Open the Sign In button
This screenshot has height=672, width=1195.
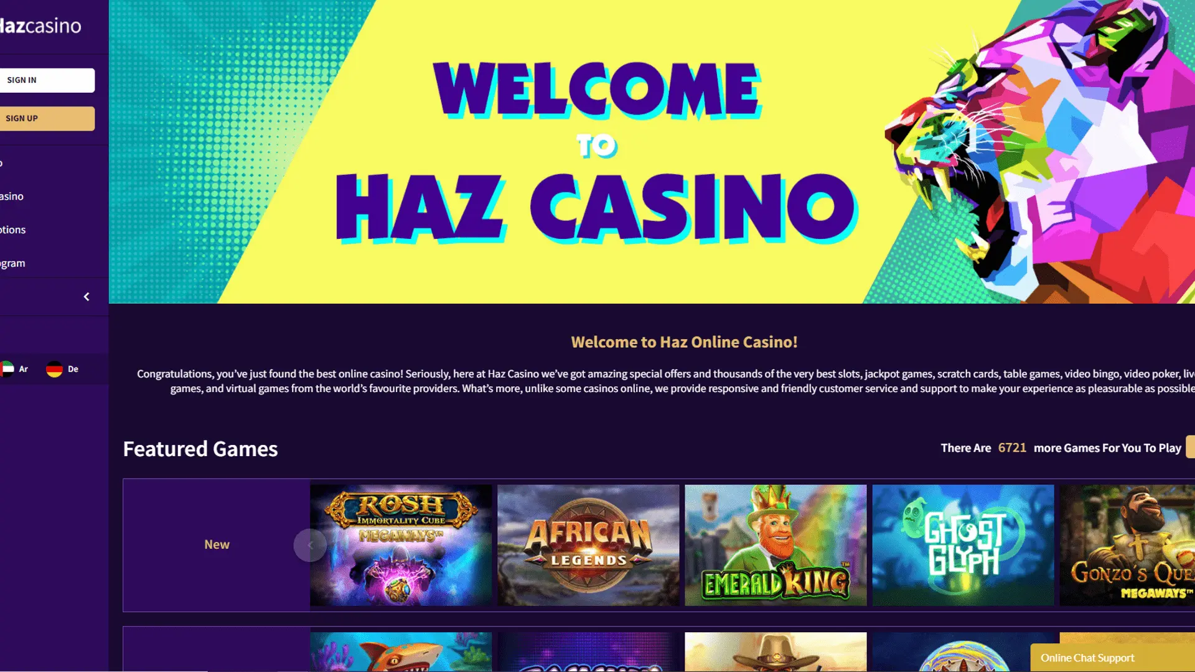pos(47,80)
